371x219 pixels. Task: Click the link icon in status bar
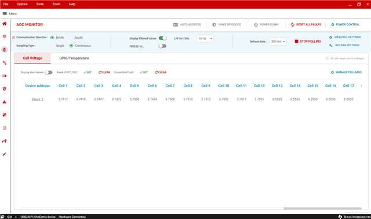[x=10, y=217]
